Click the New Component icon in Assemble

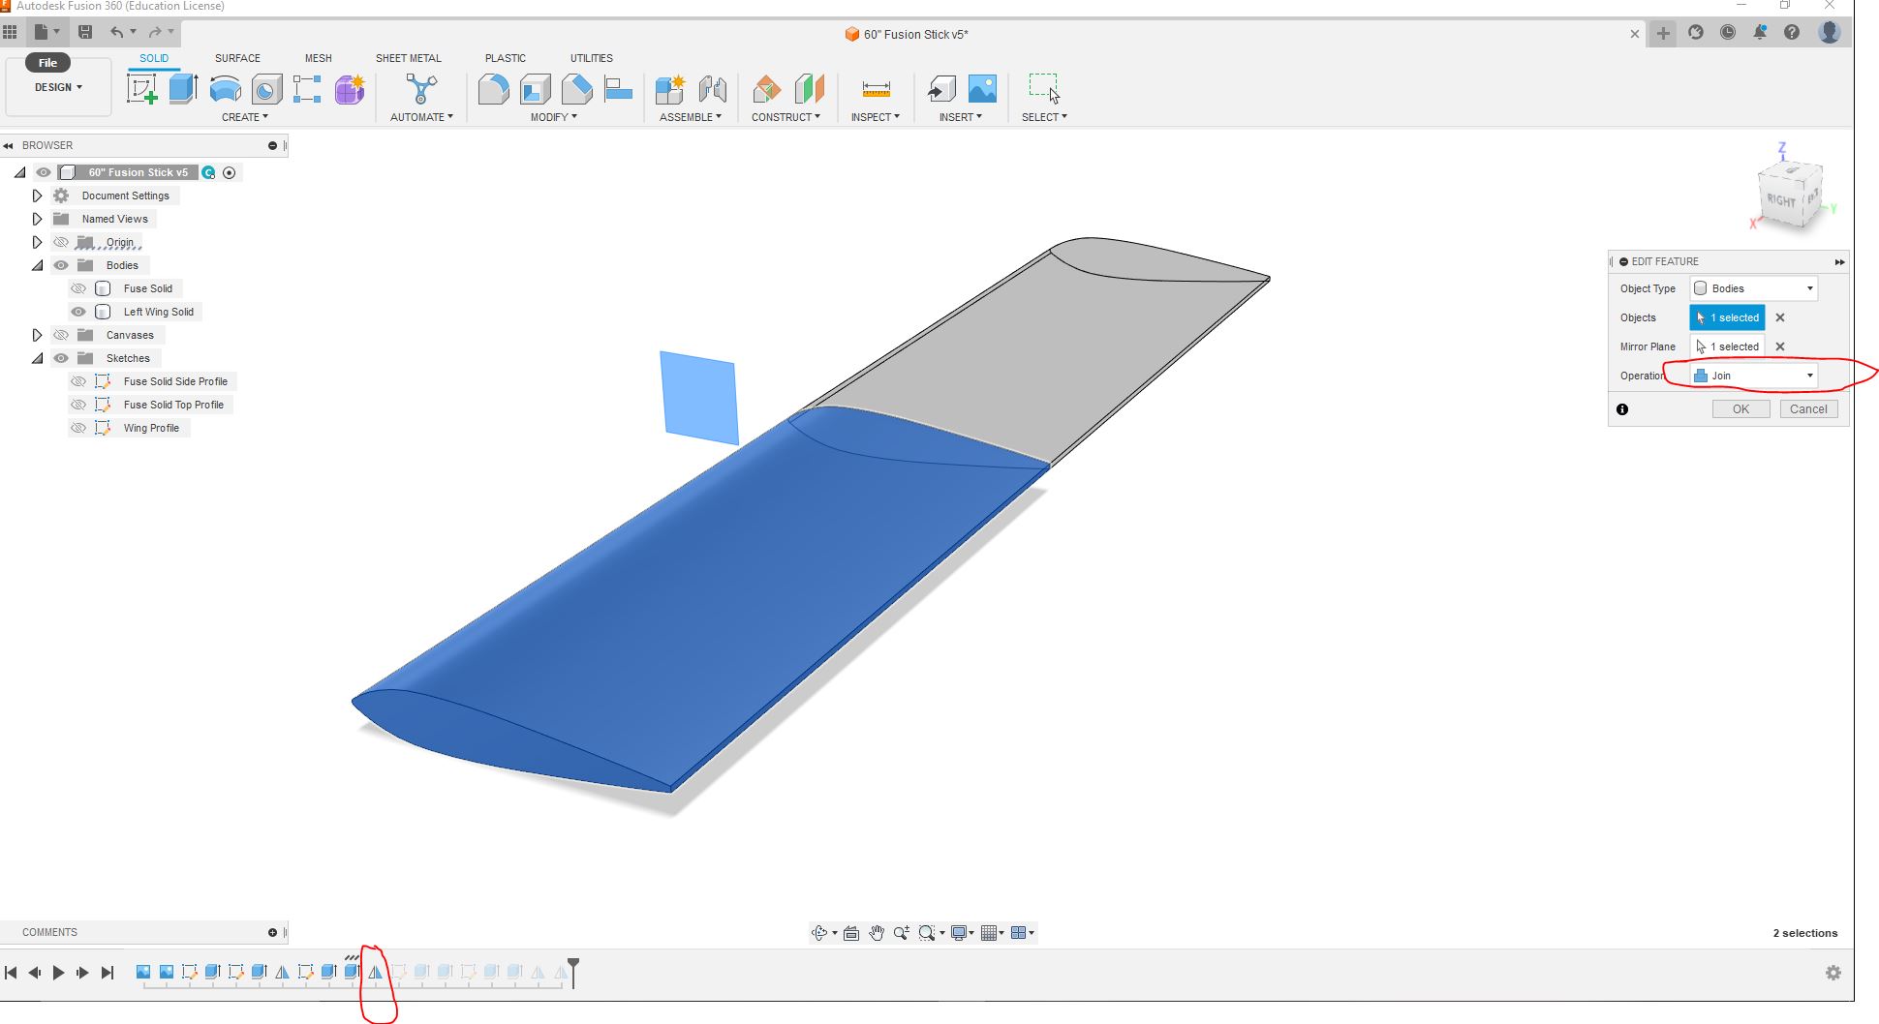669,90
